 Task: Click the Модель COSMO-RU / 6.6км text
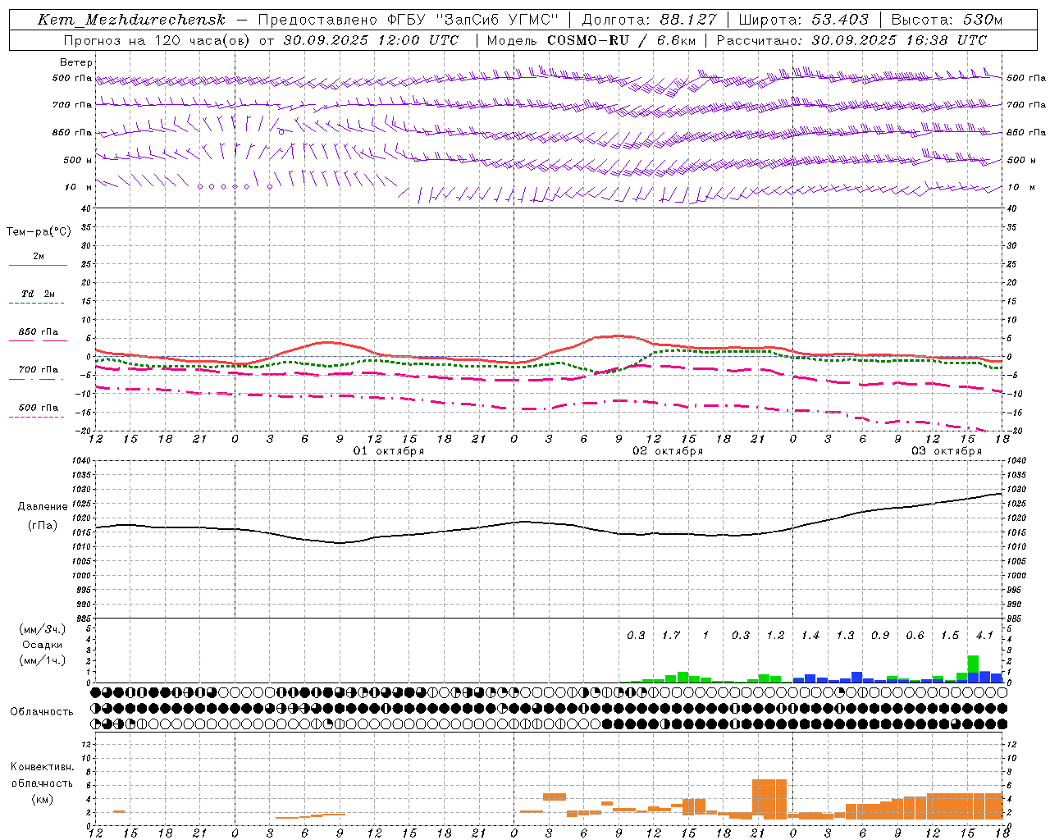coord(591,40)
